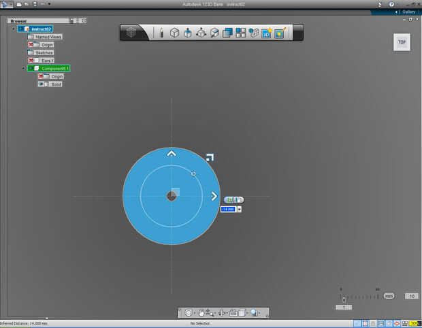This screenshot has height=328, width=422.
Task: Click the up arrow manipulator on the circle
Action: pos(172,154)
